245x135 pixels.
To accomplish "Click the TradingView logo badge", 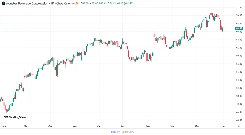I will 15,117.
